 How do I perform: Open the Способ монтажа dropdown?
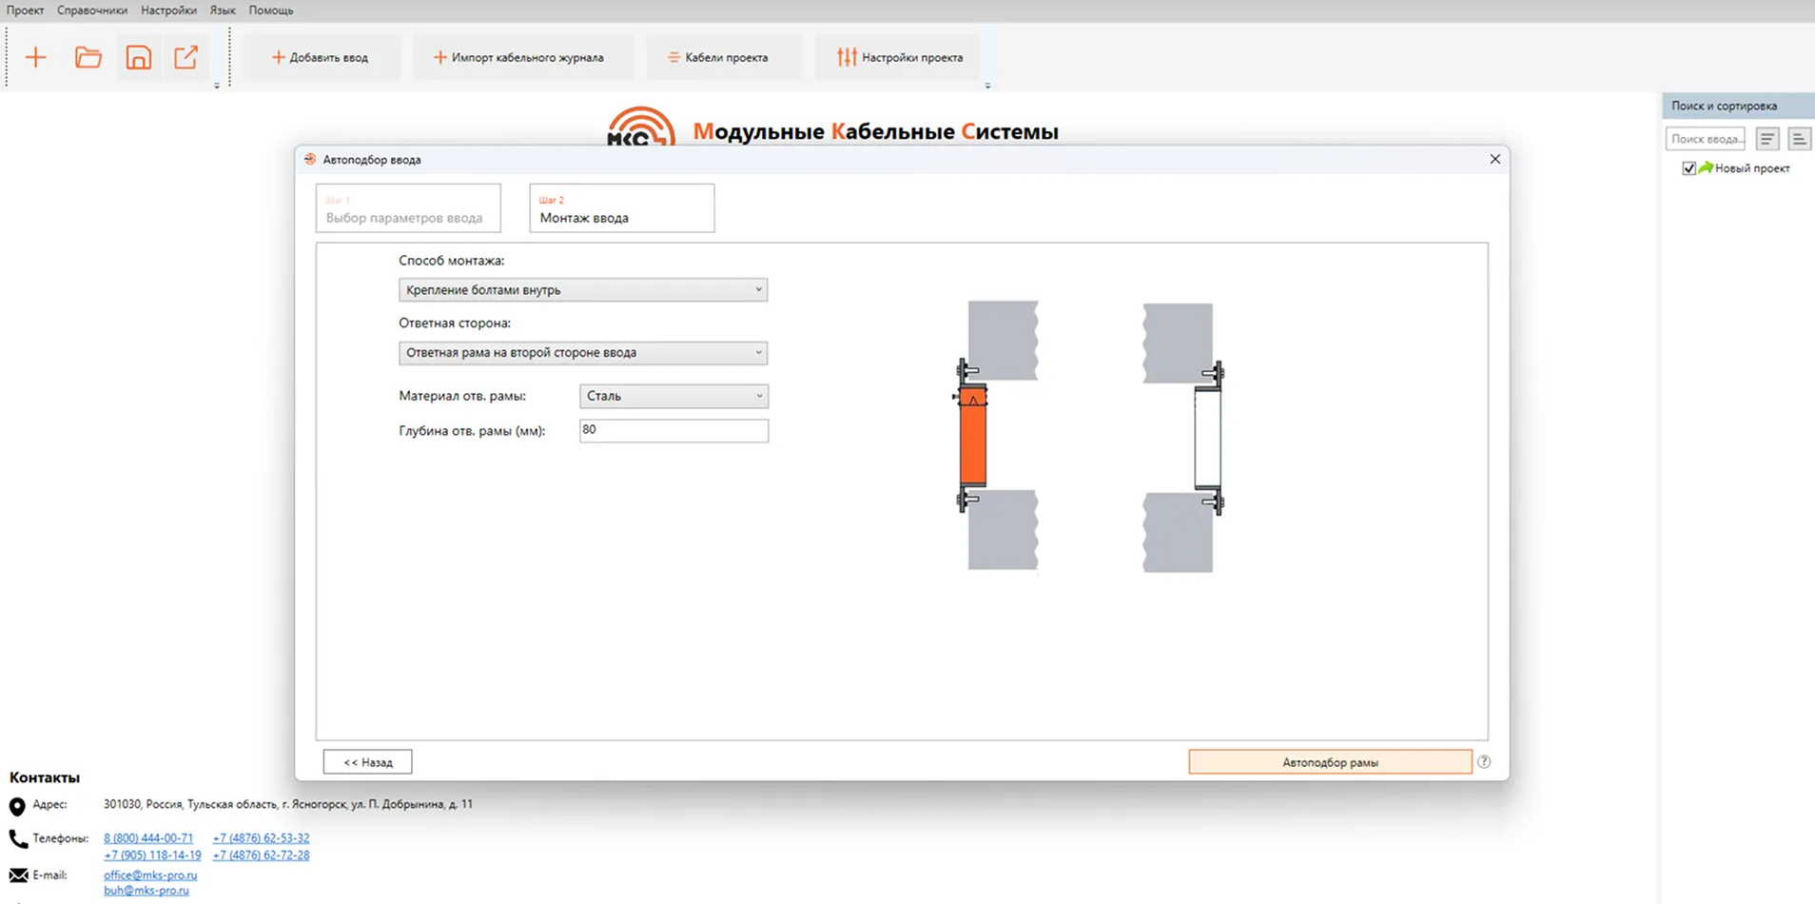click(583, 289)
